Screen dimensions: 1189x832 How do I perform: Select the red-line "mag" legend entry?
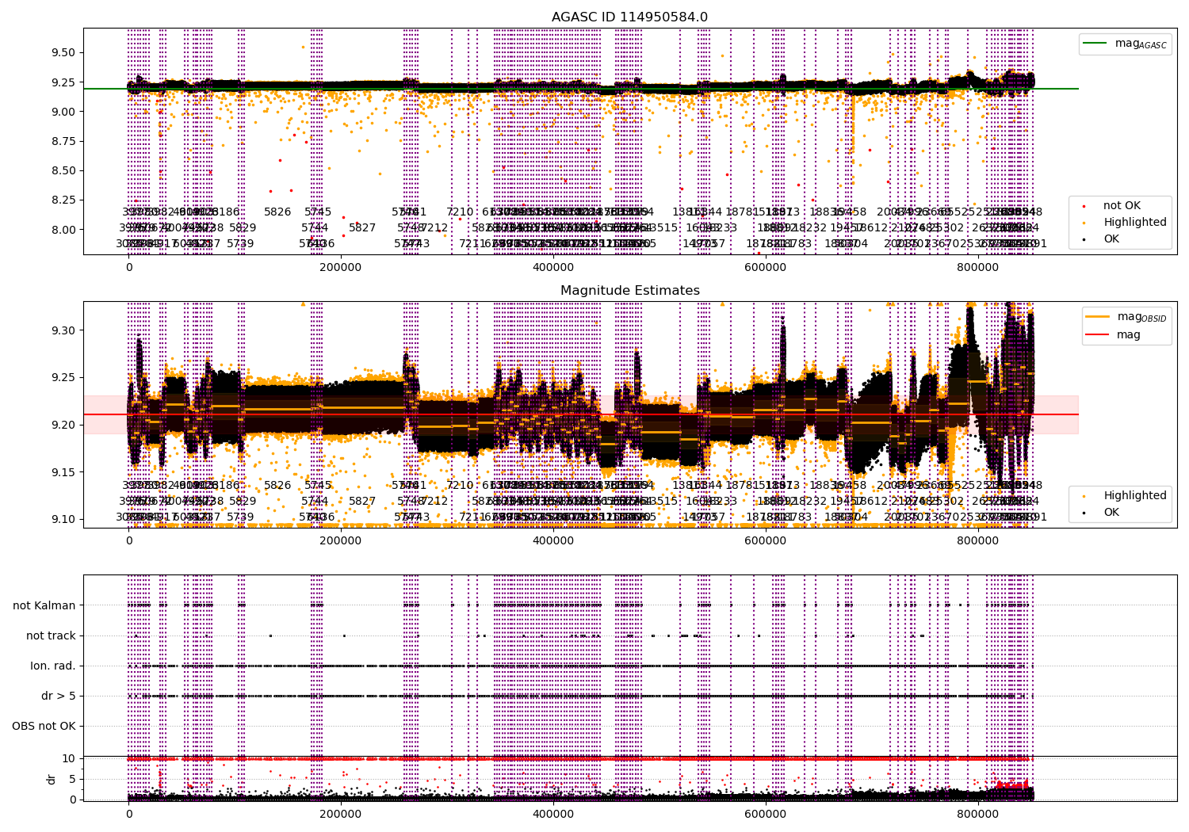[1114, 334]
